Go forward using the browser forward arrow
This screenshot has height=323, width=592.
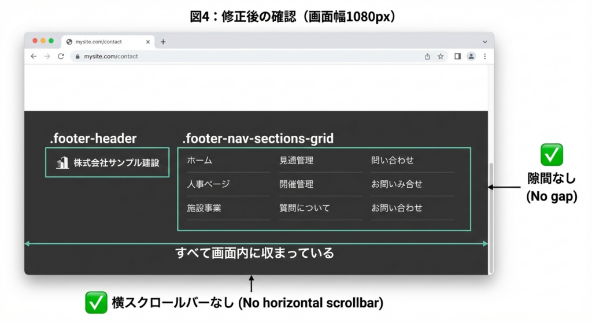[x=47, y=56]
